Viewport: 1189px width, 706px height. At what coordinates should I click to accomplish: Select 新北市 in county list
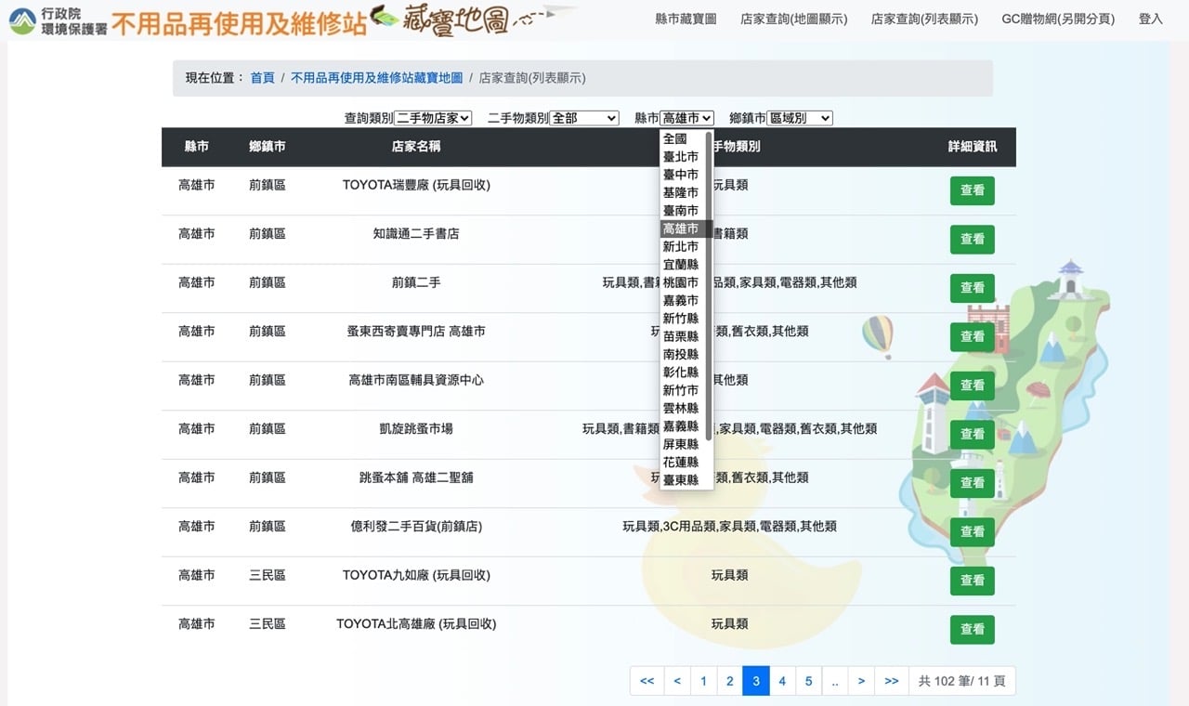pyautogui.click(x=683, y=246)
